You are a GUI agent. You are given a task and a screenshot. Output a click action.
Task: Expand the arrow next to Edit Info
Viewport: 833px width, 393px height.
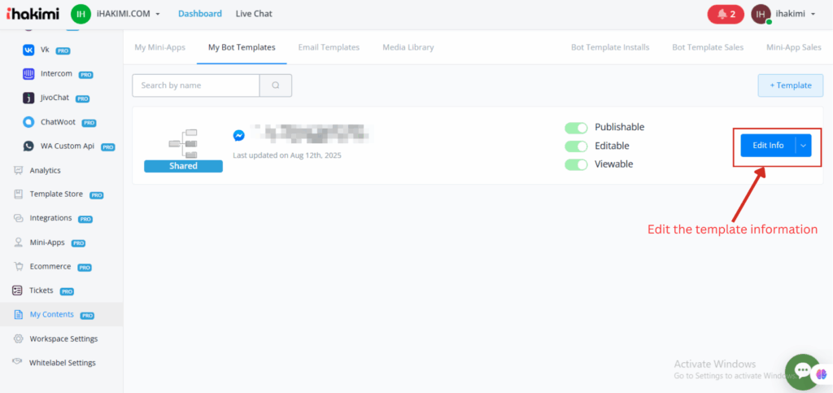coord(803,146)
